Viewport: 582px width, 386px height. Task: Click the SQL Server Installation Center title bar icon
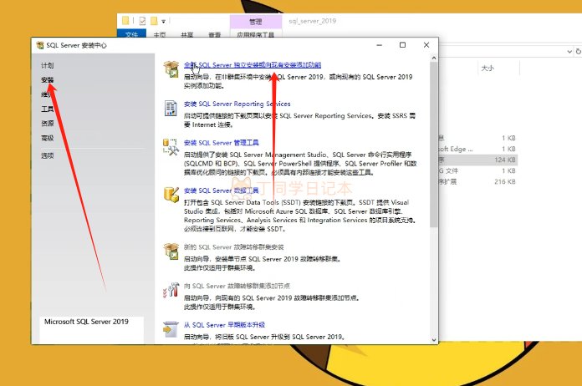click(x=40, y=45)
